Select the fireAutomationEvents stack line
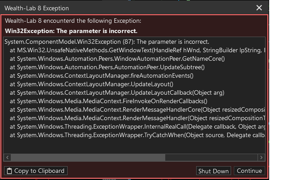Image resolution: width=292 pixels, height=180 pixels. pyautogui.click(x=102, y=76)
